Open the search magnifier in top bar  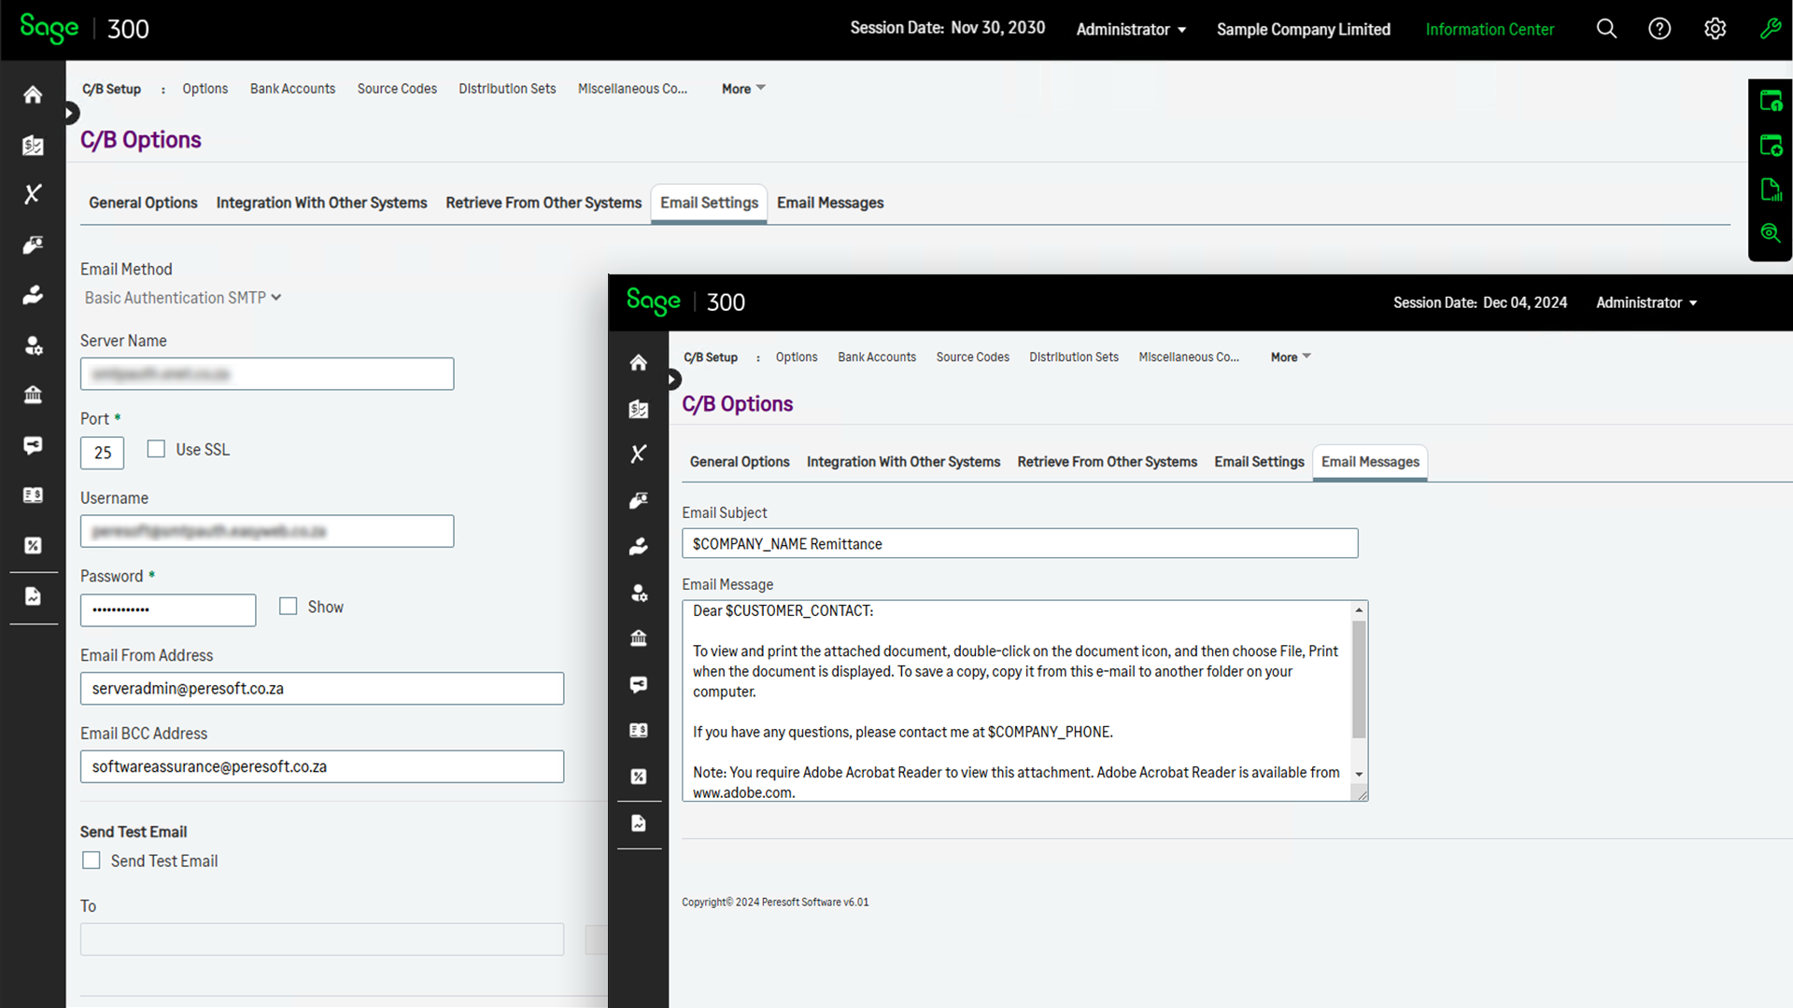pyautogui.click(x=1606, y=29)
